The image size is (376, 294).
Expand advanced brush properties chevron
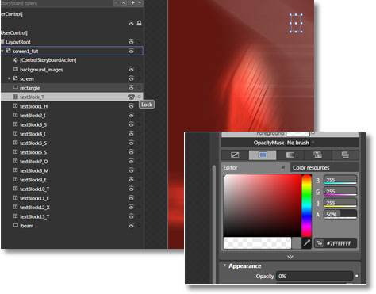(290, 257)
